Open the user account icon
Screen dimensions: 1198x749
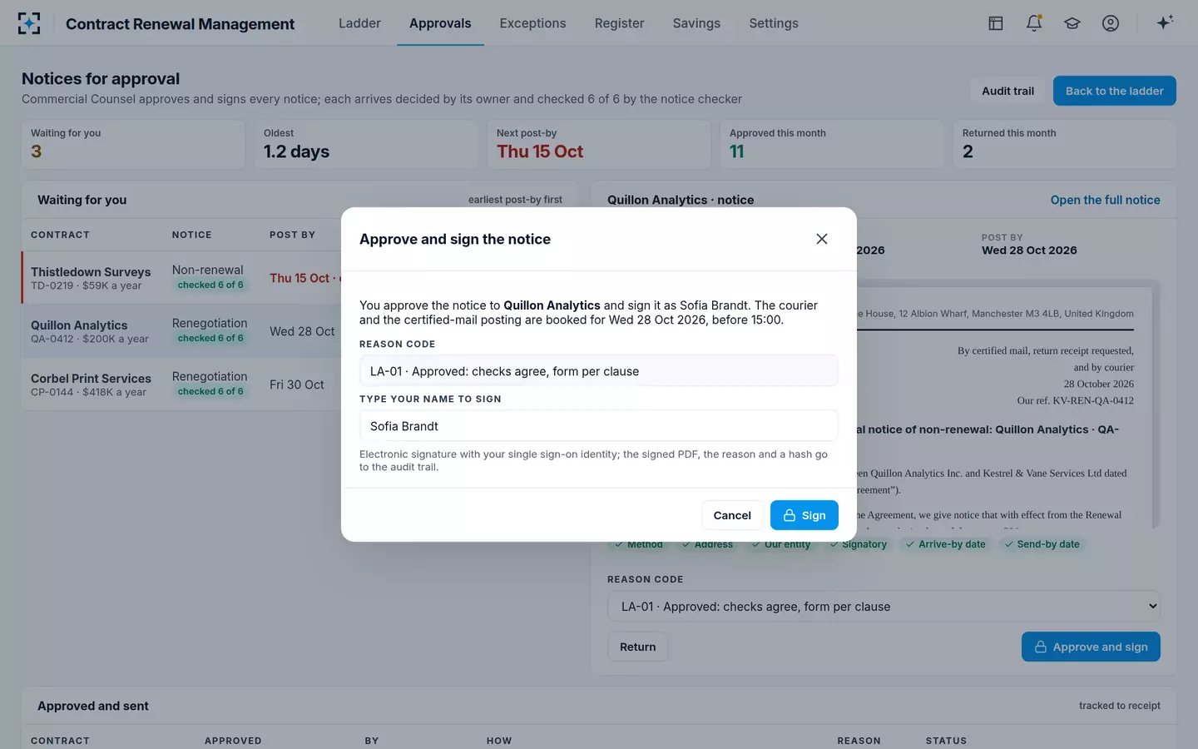click(1111, 23)
